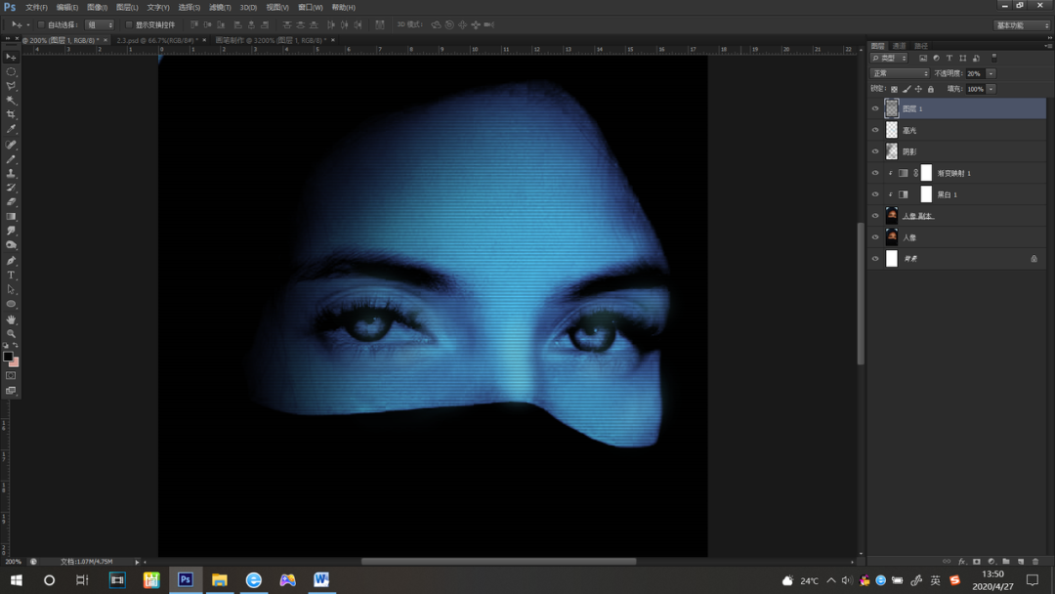
Task: Open the 类型 layer filter dropdown
Action: tap(889, 58)
